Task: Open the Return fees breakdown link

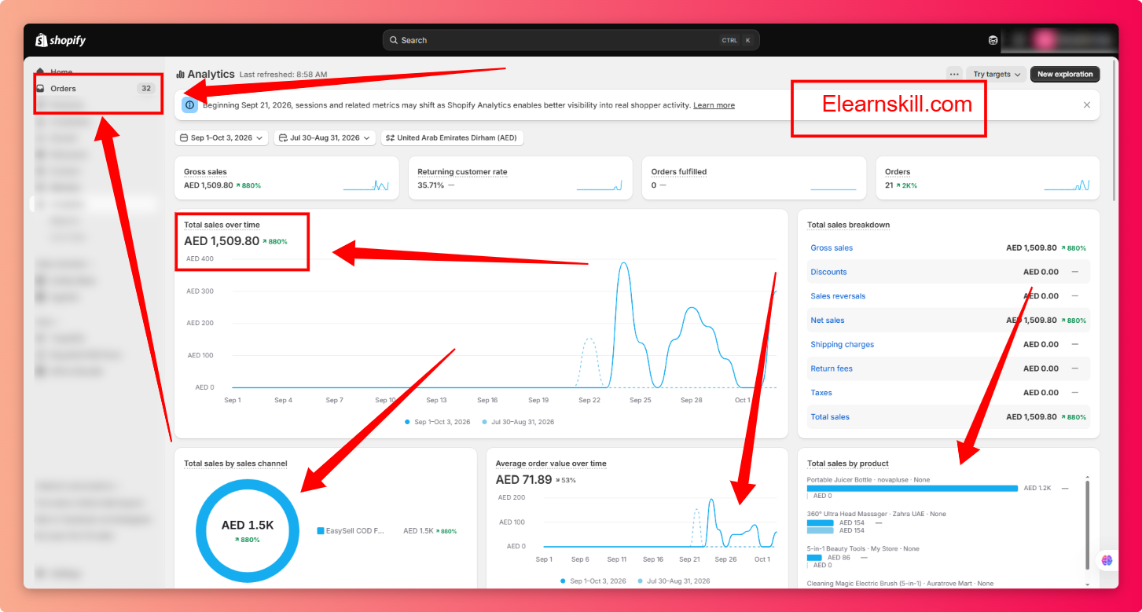Action: (832, 368)
